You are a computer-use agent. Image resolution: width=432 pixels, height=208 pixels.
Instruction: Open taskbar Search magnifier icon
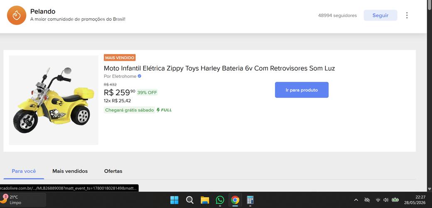(x=189, y=200)
